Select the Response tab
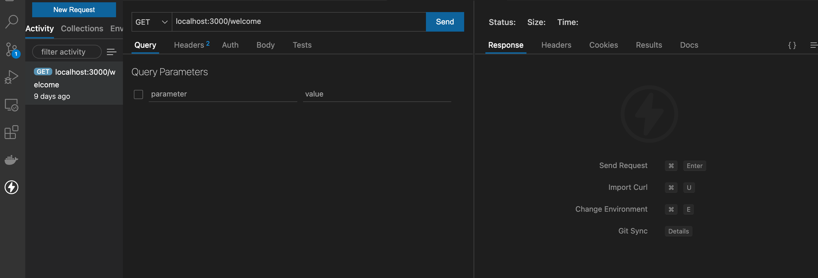Screen dimensions: 818x278 click(506, 45)
